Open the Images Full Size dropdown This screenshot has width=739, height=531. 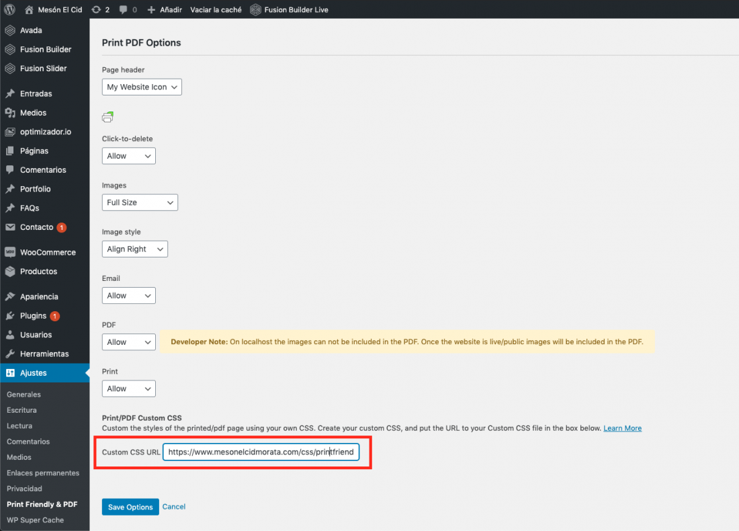(140, 203)
